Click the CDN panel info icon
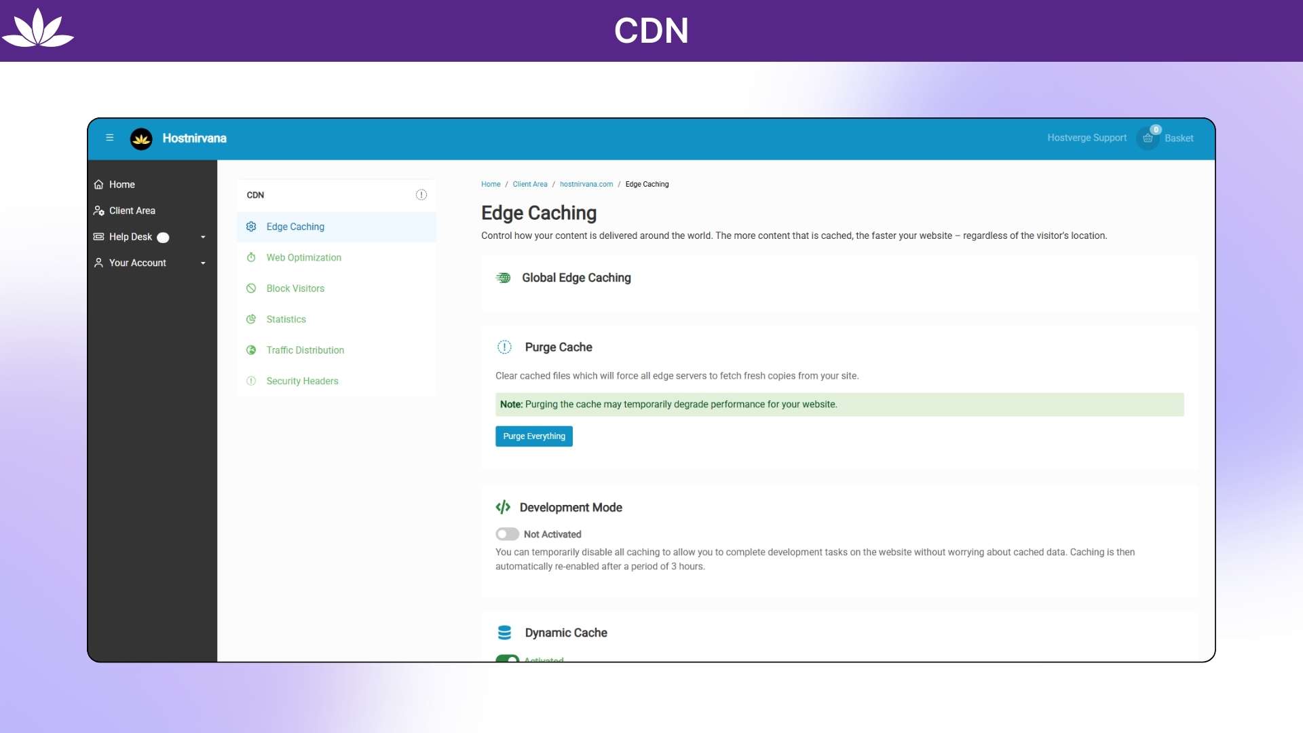 tap(421, 195)
